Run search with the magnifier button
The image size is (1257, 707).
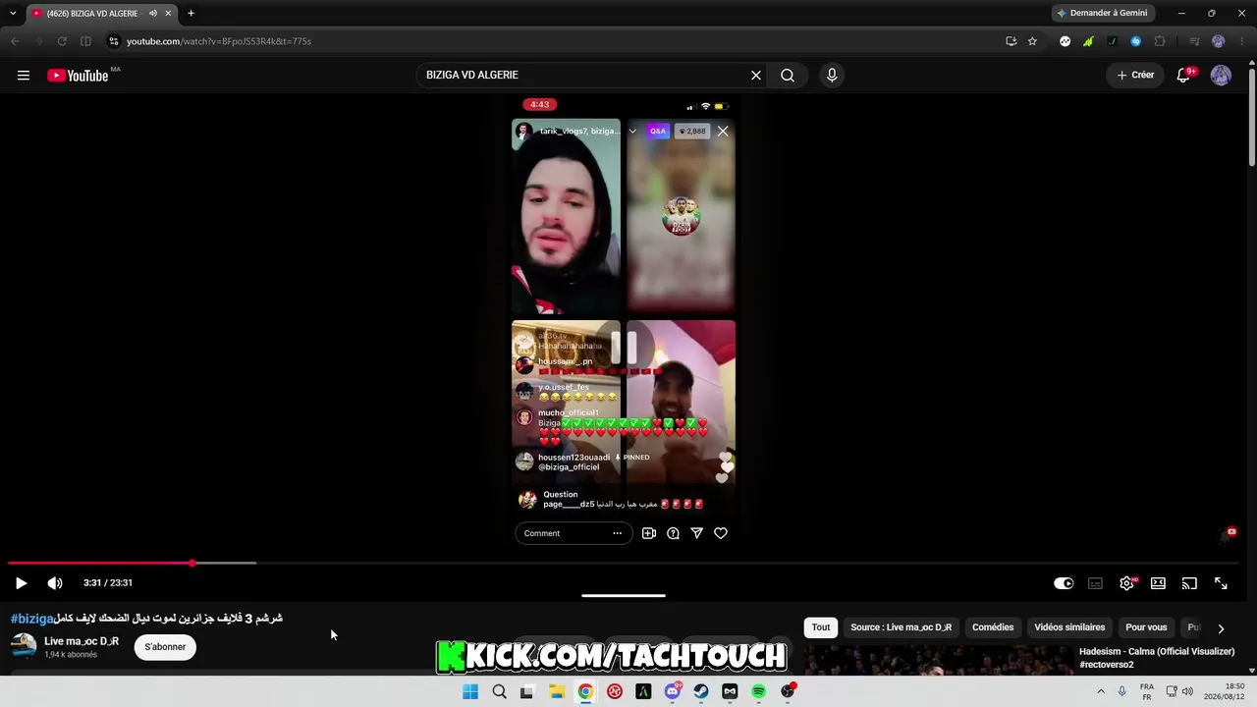788,76
